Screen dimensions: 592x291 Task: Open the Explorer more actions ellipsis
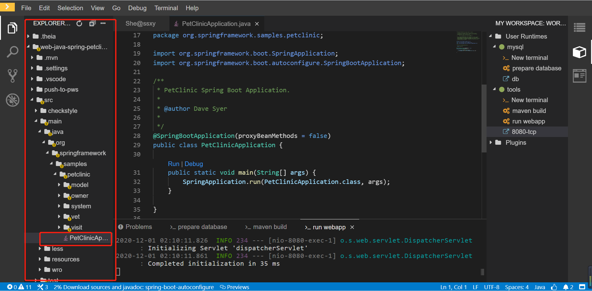[103, 23]
